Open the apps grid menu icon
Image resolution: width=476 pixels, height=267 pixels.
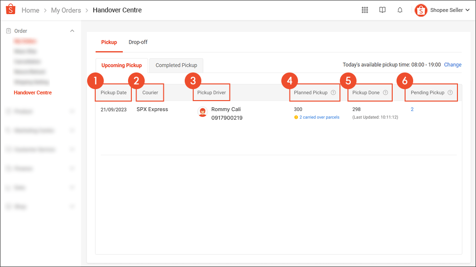(365, 10)
